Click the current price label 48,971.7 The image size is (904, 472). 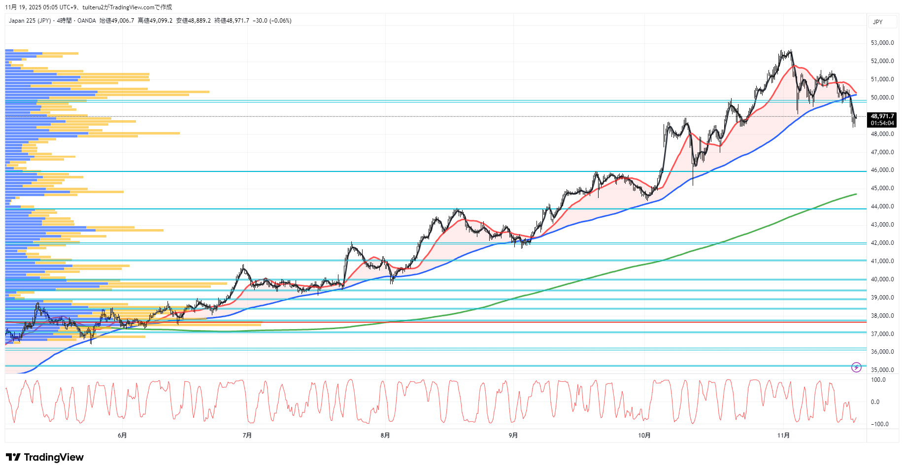click(x=882, y=116)
